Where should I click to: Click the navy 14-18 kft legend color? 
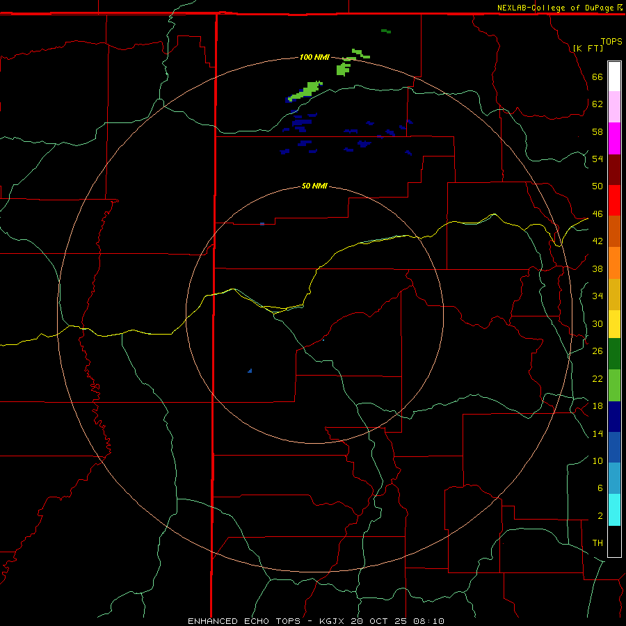pyautogui.click(x=614, y=417)
